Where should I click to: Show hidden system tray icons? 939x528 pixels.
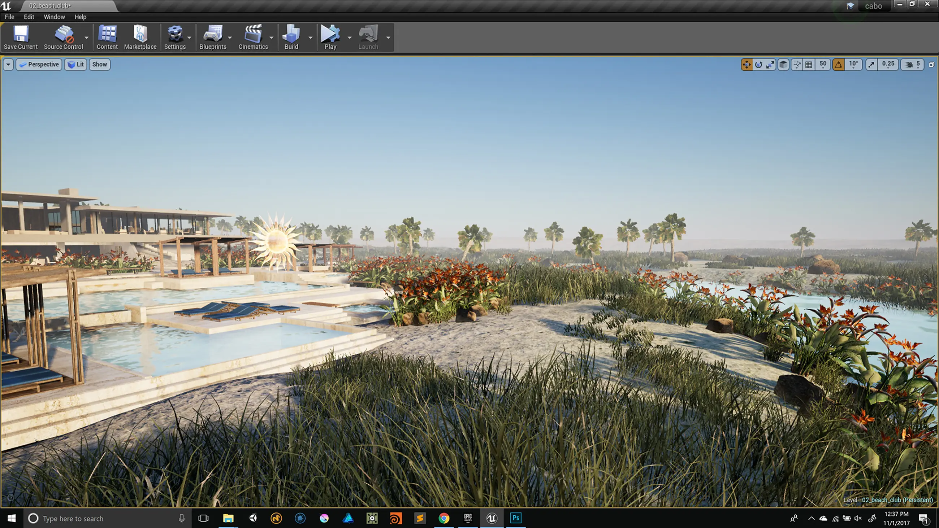click(812, 518)
